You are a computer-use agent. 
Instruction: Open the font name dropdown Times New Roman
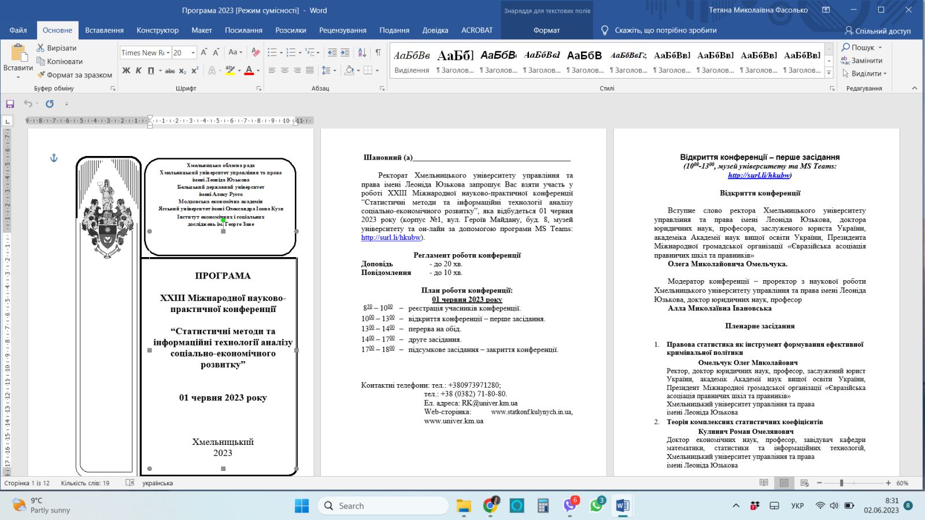168,53
